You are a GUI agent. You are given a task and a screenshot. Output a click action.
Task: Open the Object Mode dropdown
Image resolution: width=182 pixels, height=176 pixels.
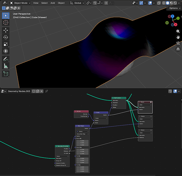[20, 3]
